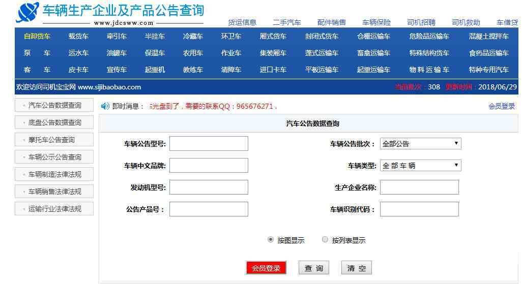Open 汽车公告数据查询 in left sidebar
Image resolution: width=522 pixels, height=284 pixels.
click(x=54, y=105)
